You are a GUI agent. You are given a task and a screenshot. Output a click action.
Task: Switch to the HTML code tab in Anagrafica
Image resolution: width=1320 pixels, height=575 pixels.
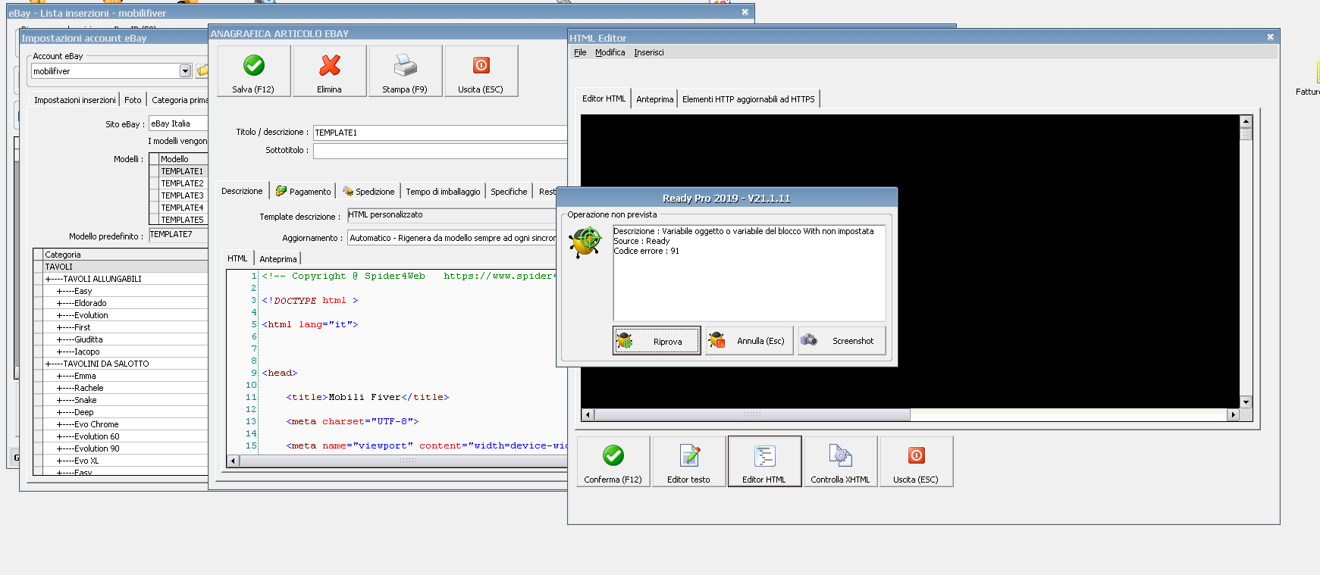click(x=237, y=258)
